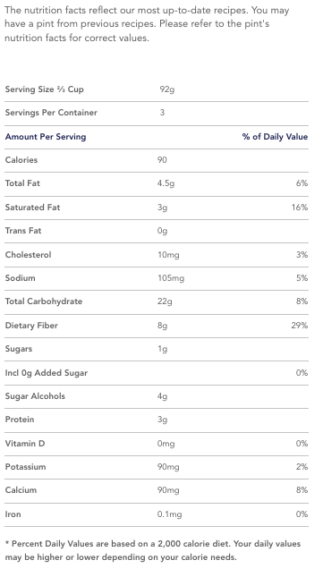The height and width of the screenshot is (577, 323).
Task: Select the Total Carbohydrate label
Action: click(x=44, y=301)
